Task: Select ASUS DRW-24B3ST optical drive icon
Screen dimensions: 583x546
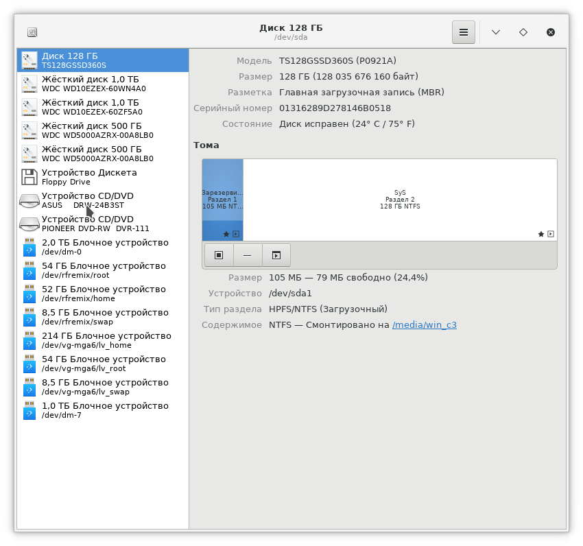Action: (x=29, y=200)
